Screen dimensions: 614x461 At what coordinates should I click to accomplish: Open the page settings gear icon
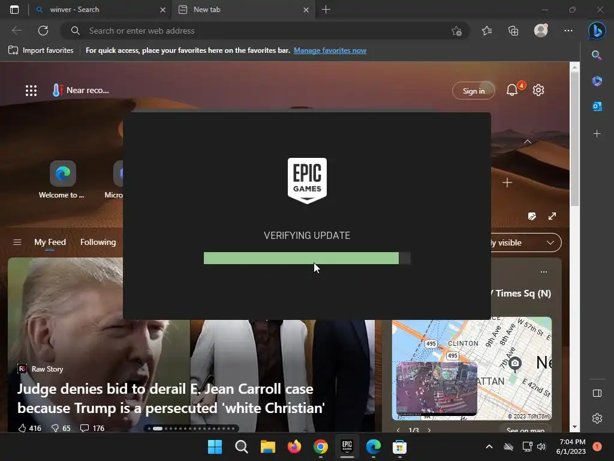pos(538,90)
